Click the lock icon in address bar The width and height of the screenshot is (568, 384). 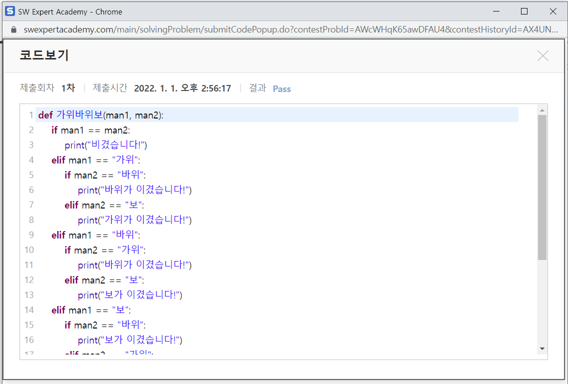click(14, 29)
